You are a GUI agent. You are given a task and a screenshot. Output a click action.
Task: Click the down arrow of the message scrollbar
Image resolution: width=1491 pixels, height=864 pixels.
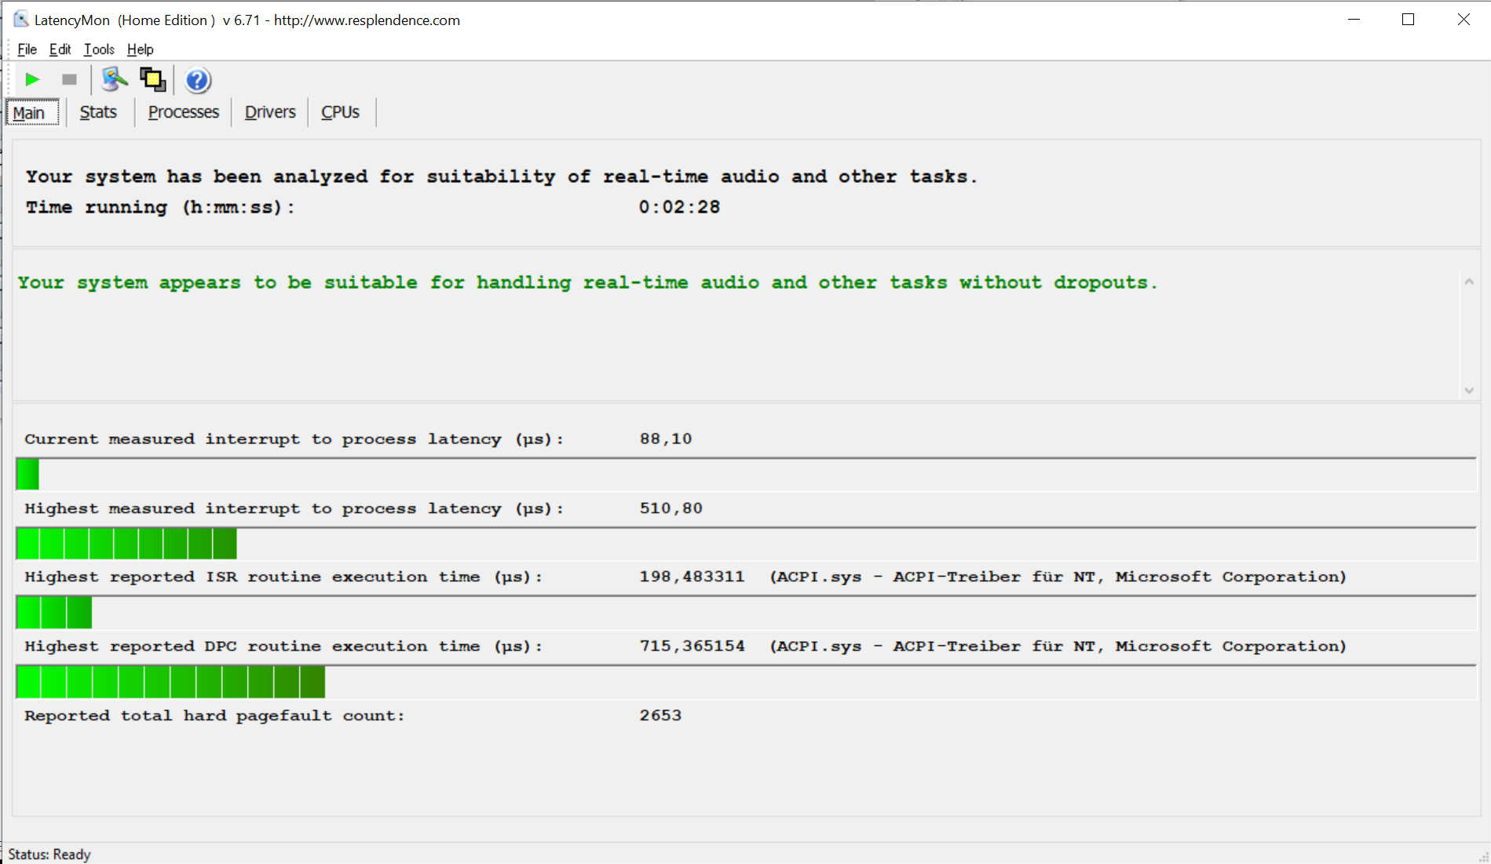(x=1469, y=391)
